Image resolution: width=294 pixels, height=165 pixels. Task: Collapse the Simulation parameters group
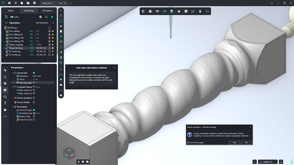[x=13, y=107]
